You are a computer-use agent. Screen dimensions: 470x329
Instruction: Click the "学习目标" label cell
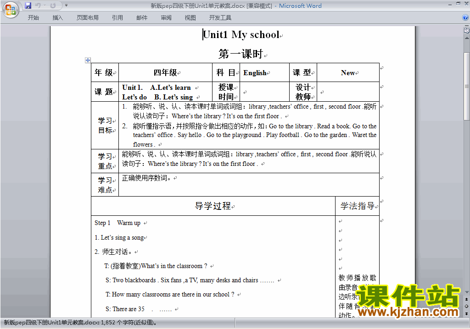point(105,126)
